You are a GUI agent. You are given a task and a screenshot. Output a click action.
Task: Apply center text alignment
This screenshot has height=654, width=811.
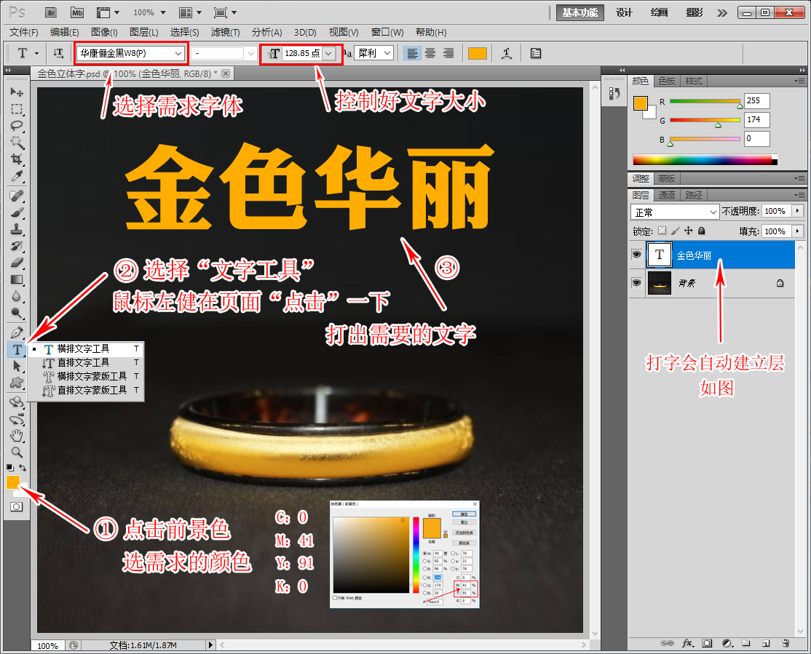[x=430, y=52]
